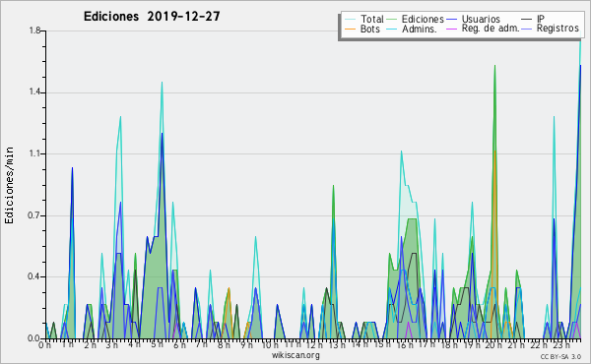
Task: Click the y-axis value 1.4
Action: 34,92
